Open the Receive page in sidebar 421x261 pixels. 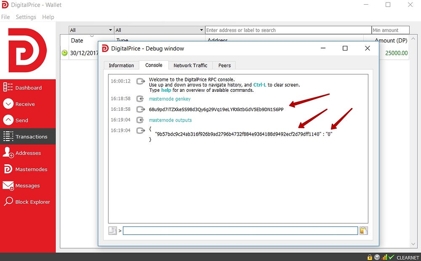(x=28, y=104)
